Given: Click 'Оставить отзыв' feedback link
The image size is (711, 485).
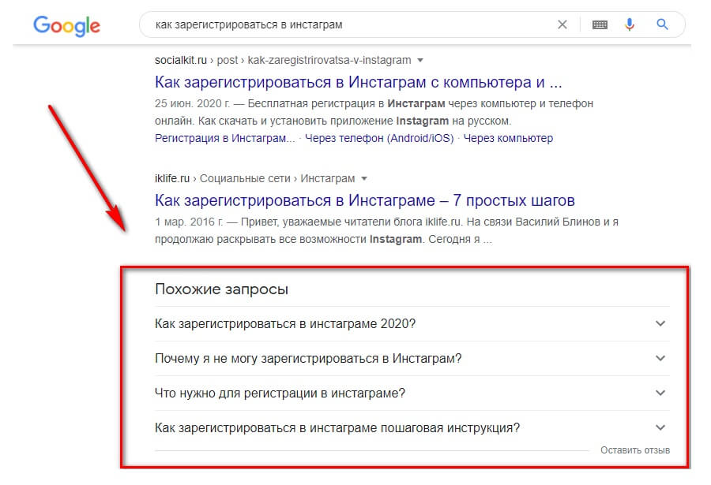Looking at the screenshot, I should [635, 450].
